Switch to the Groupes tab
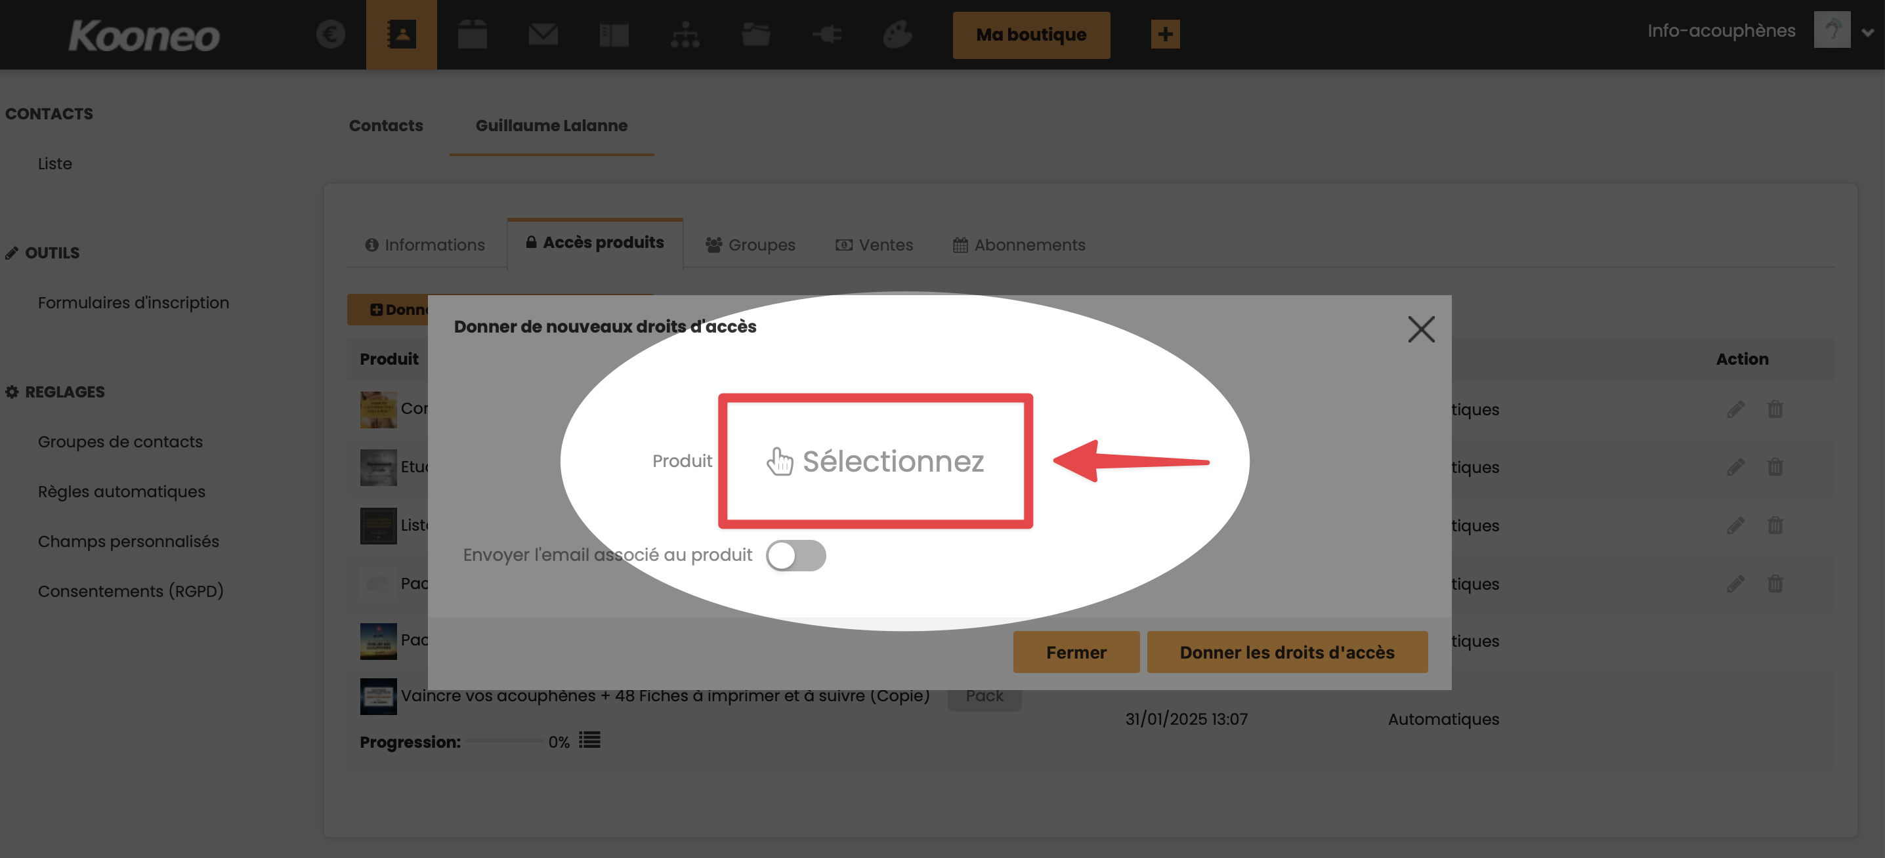 tap(750, 245)
